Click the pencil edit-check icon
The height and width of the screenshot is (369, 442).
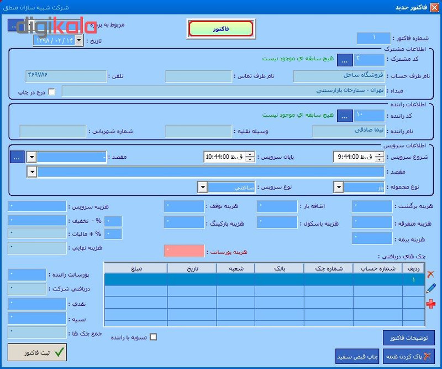coord(431,288)
